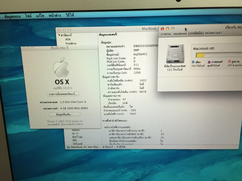Select Wi-Fi in the sidebar list

click(x=75, y=133)
